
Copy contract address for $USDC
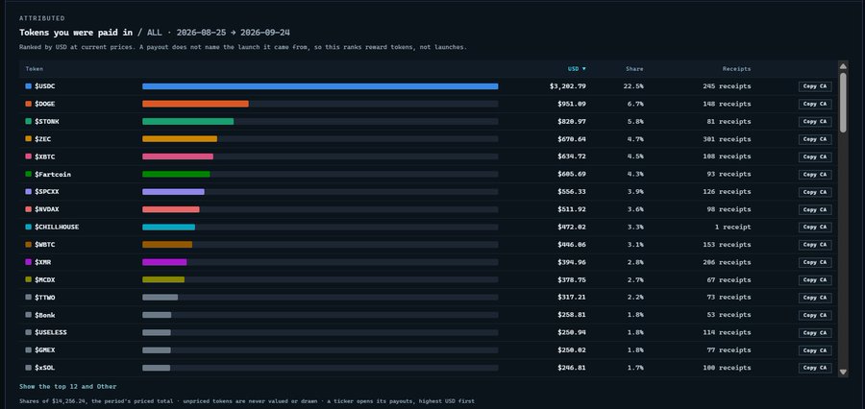point(815,86)
